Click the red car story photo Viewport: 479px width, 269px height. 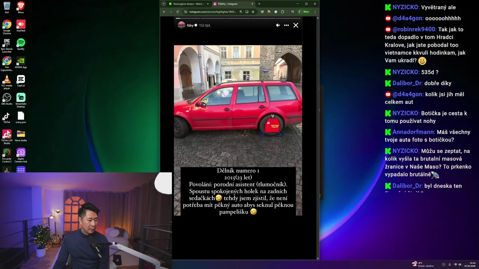coord(238,106)
